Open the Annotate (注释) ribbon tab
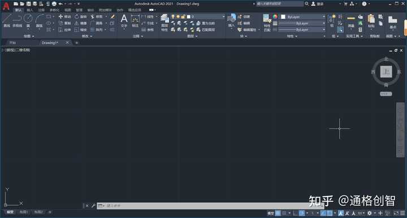The image size is (407, 218). point(41,10)
